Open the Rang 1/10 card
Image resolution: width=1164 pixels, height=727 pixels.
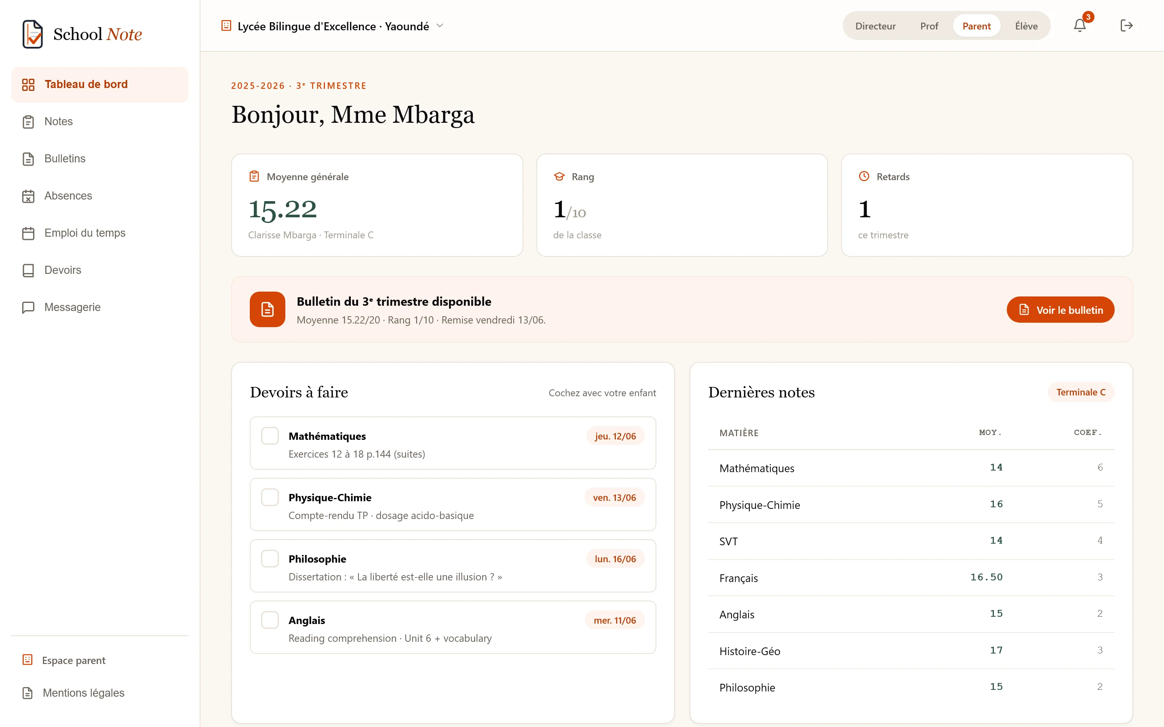point(682,205)
